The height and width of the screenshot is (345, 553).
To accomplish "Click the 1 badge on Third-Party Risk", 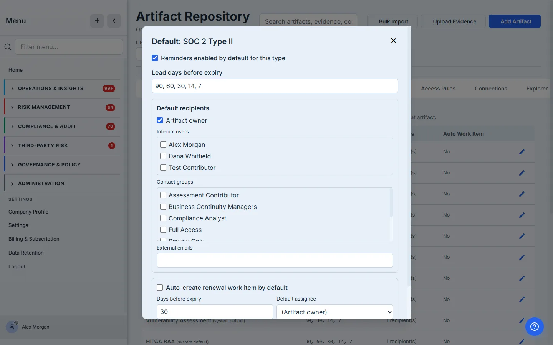I will 112,146.
